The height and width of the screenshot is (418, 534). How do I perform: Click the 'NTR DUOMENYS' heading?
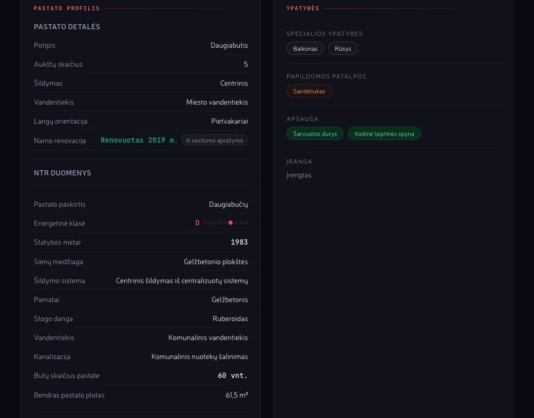pyautogui.click(x=62, y=173)
